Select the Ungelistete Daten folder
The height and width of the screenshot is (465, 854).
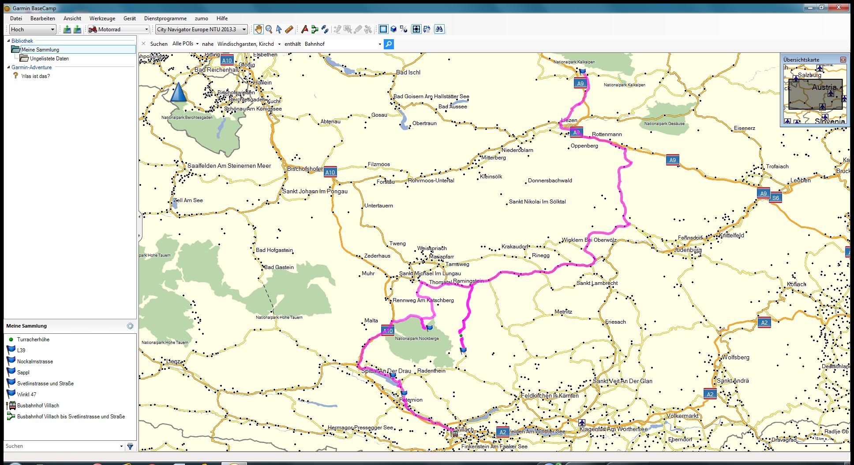44,59
